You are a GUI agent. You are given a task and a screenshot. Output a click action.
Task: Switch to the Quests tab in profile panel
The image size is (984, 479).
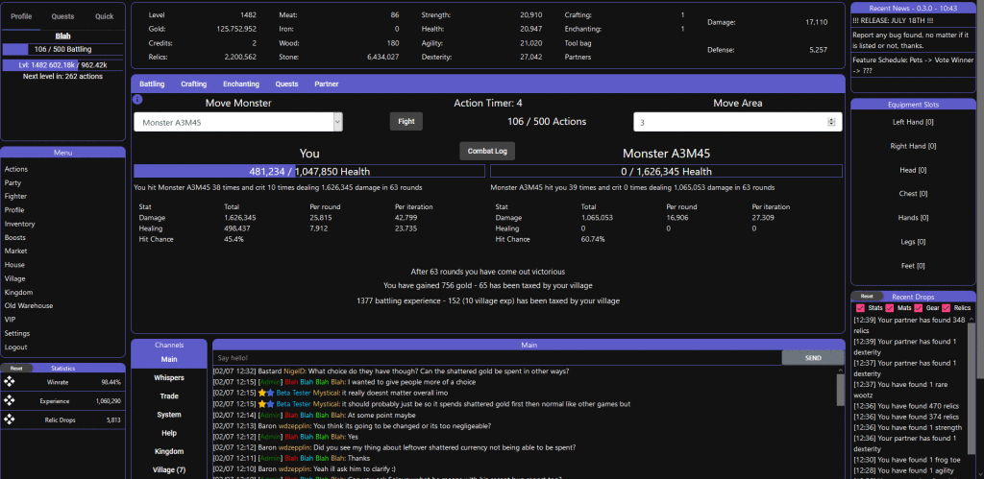click(62, 16)
